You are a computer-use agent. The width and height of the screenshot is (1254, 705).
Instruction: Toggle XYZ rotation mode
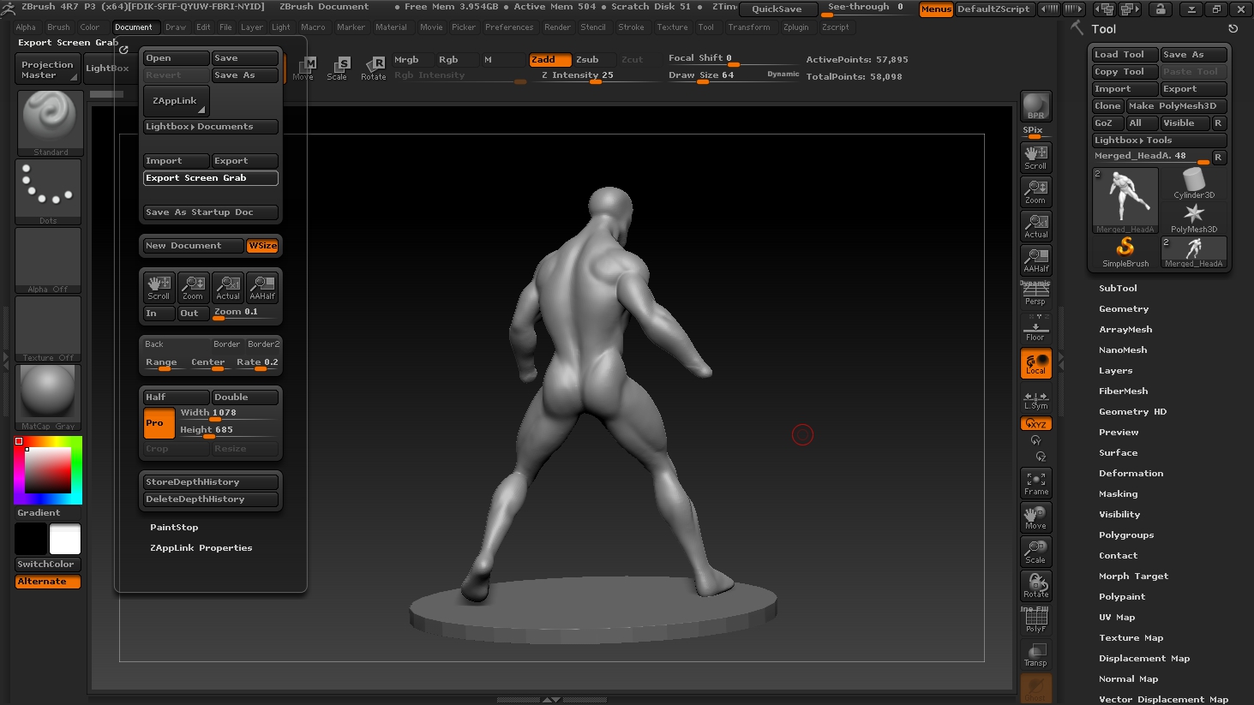click(x=1035, y=424)
